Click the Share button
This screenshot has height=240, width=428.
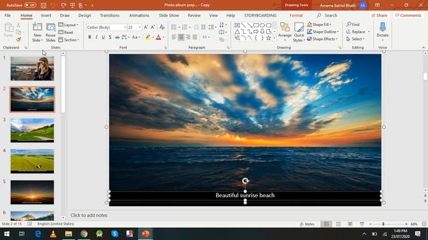point(379,15)
